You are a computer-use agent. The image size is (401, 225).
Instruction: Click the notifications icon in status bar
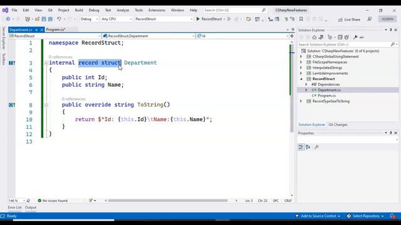pyautogui.click(x=393, y=216)
